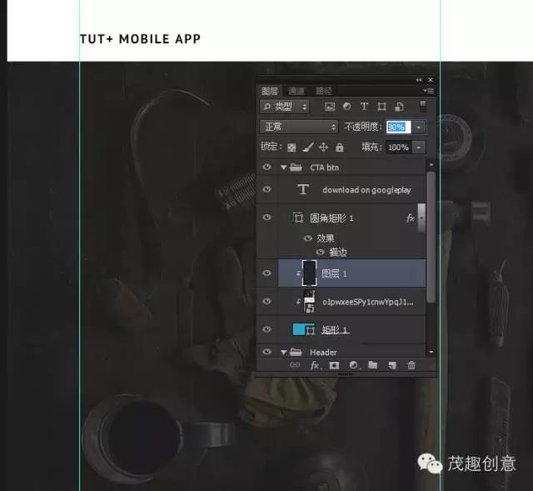Add a layer mask

click(x=334, y=365)
